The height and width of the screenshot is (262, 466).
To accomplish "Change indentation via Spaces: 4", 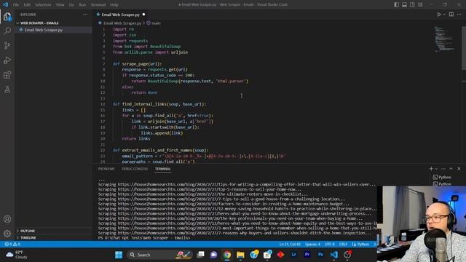I will (x=312, y=245).
